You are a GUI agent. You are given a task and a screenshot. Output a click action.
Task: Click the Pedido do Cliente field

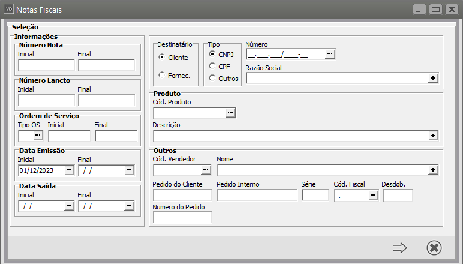pos(182,195)
